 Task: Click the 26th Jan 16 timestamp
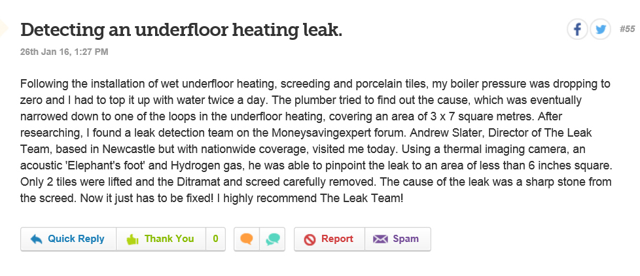pos(64,52)
